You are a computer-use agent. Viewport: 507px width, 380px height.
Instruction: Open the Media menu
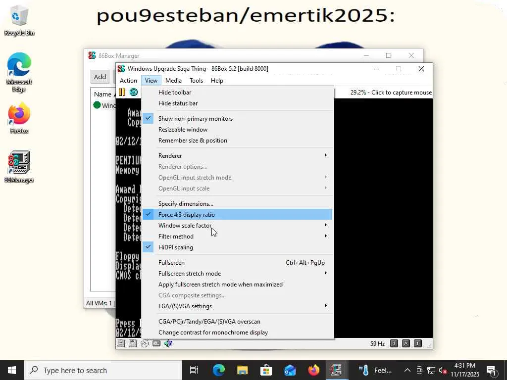tap(173, 81)
